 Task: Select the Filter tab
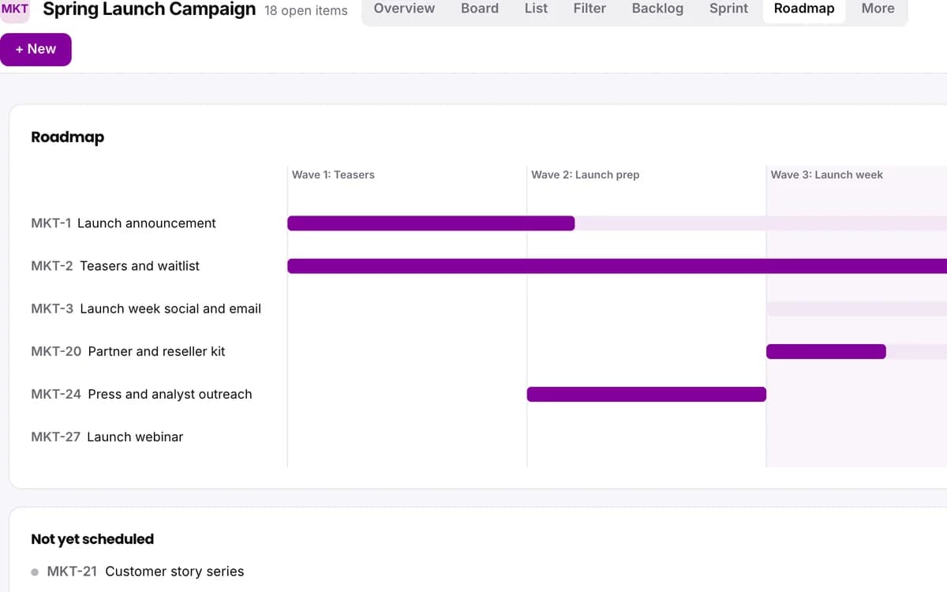pos(590,9)
